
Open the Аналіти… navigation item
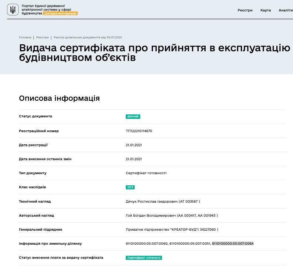[286, 10]
